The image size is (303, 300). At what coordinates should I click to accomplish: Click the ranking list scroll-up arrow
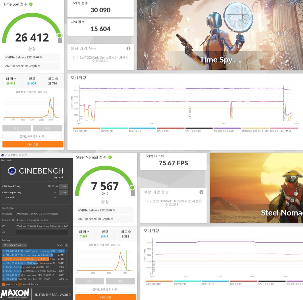tap(67, 250)
